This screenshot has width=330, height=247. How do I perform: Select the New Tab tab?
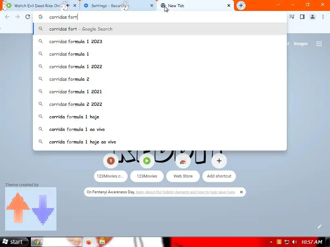[195, 6]
